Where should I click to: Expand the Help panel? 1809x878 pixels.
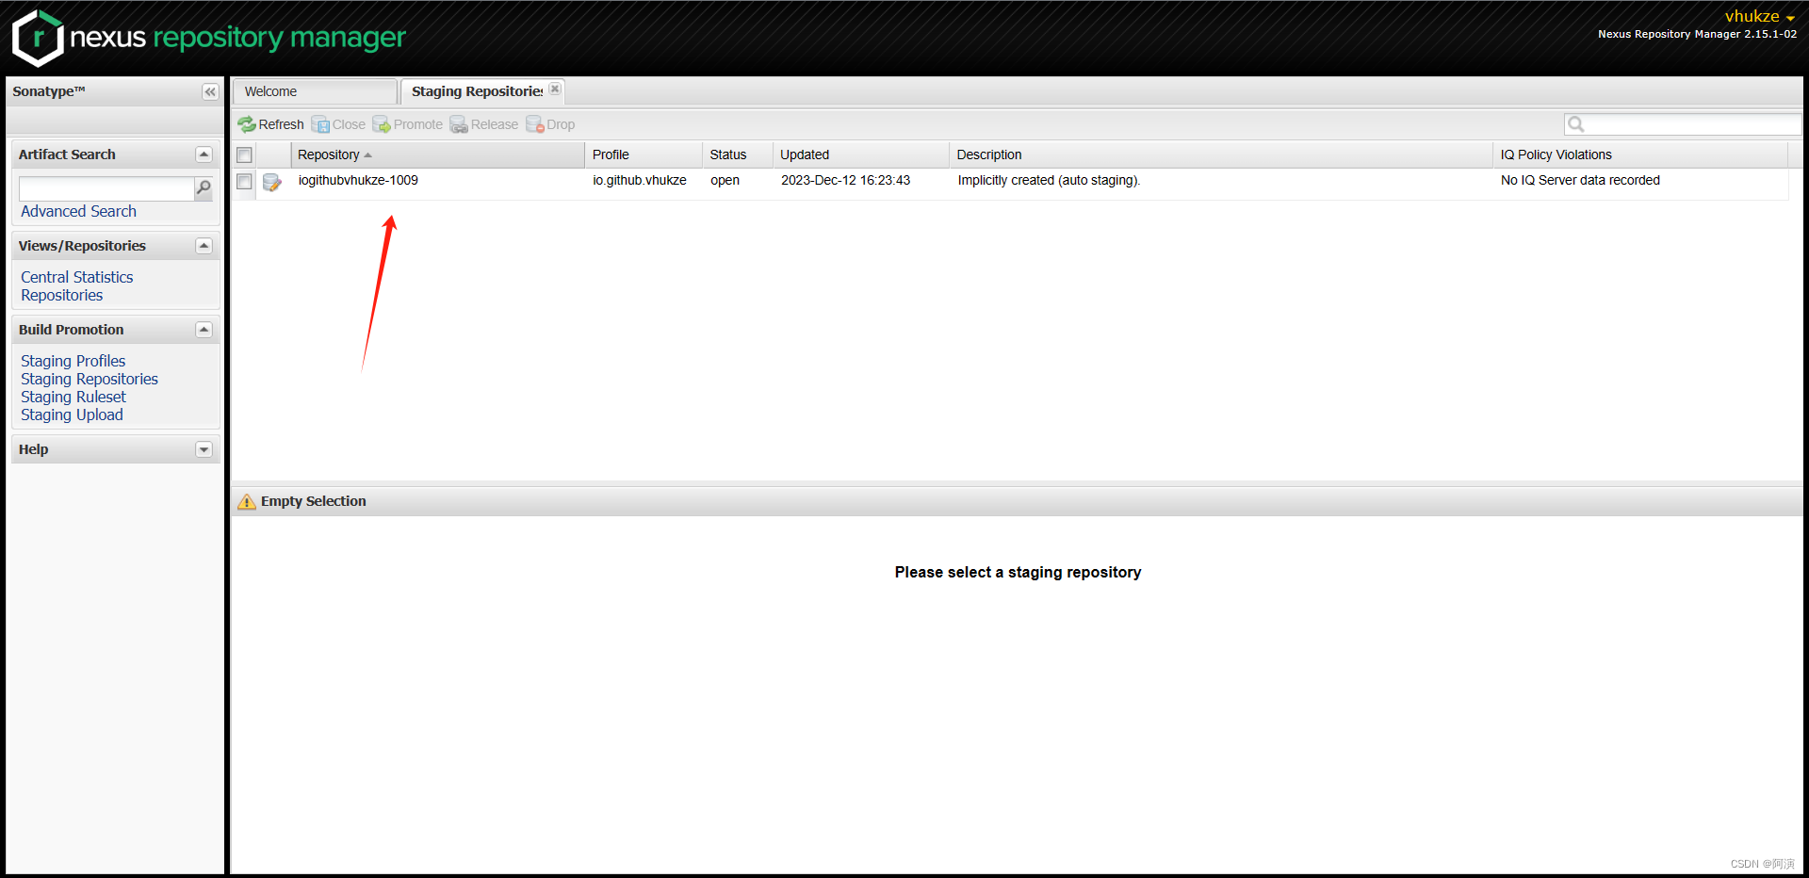point(204,449)
